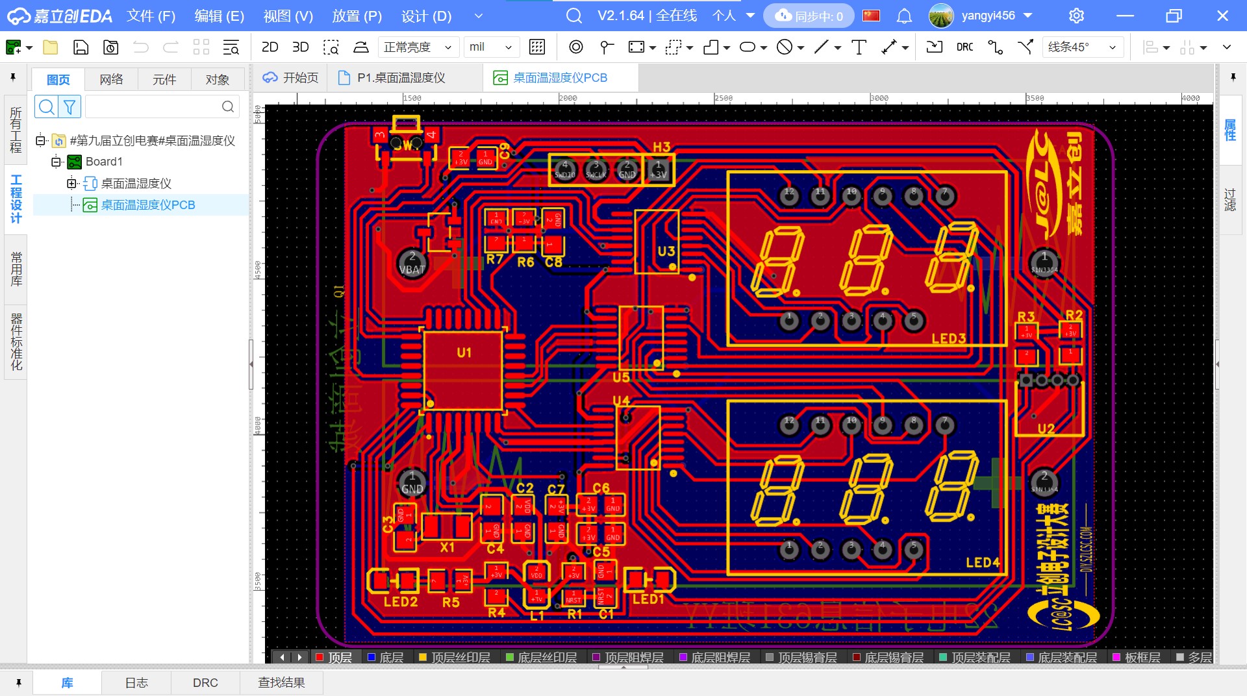Open the 元件 panel tab
Screen dimensions: 1247x696
[164, 79]
